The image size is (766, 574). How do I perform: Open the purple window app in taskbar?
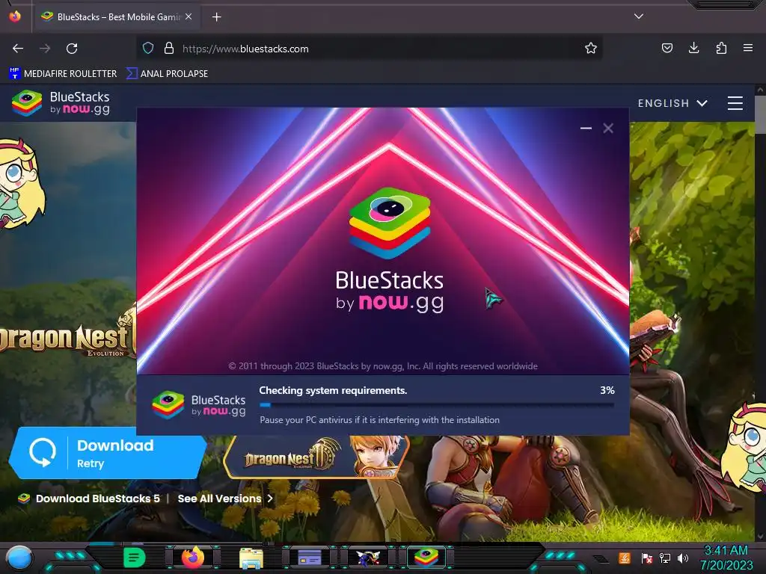310,558
